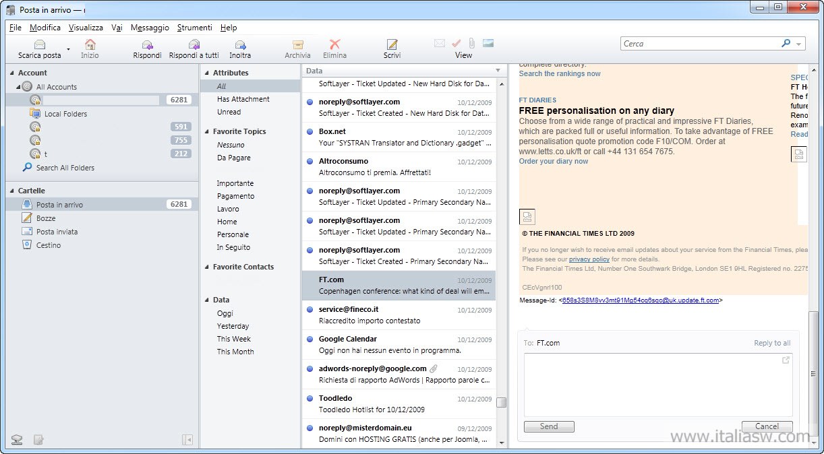Click the attachment paperclip on adwords message
This screenshot has height=454, width=824.
[x=434, y=368]
